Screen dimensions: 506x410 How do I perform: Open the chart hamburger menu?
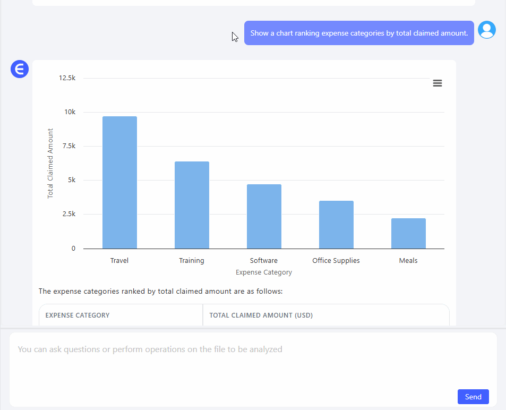click(437, 83)
